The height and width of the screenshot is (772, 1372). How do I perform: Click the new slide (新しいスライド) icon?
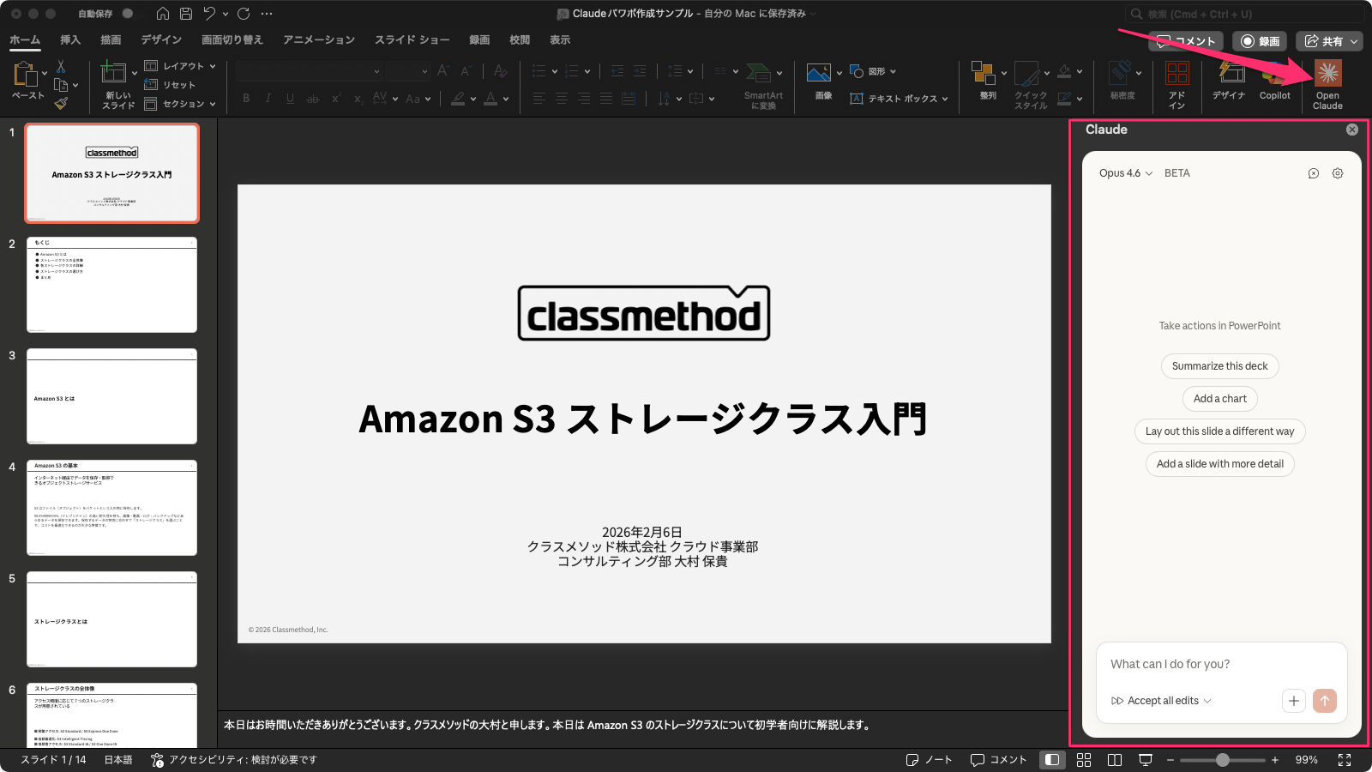click(113, 74)
